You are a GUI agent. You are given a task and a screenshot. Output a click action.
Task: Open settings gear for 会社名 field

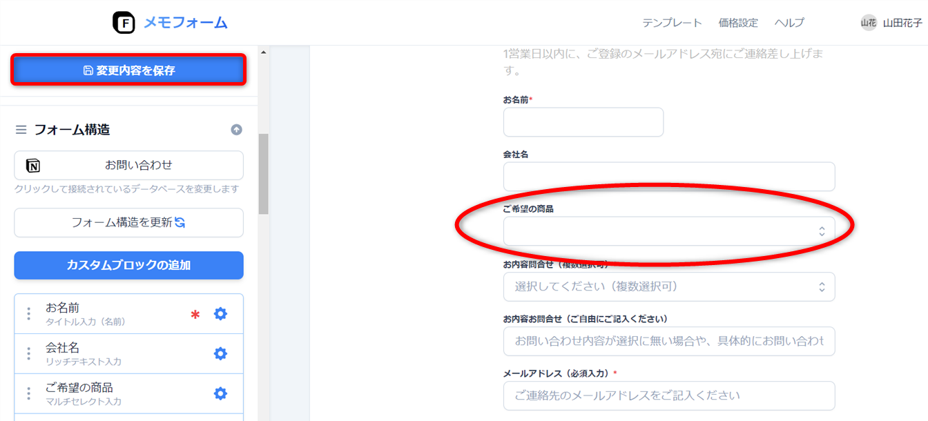pyautogui.click(x=220, y=354)
